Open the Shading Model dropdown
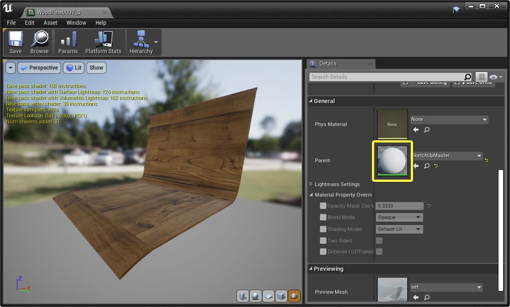This screenshot has width=510, height=307. (x=399, y=229)
